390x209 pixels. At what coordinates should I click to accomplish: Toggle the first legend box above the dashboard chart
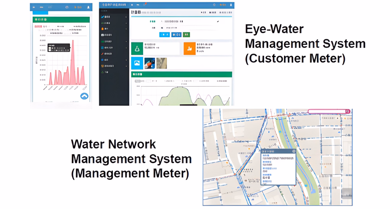(x=137, y=81)
